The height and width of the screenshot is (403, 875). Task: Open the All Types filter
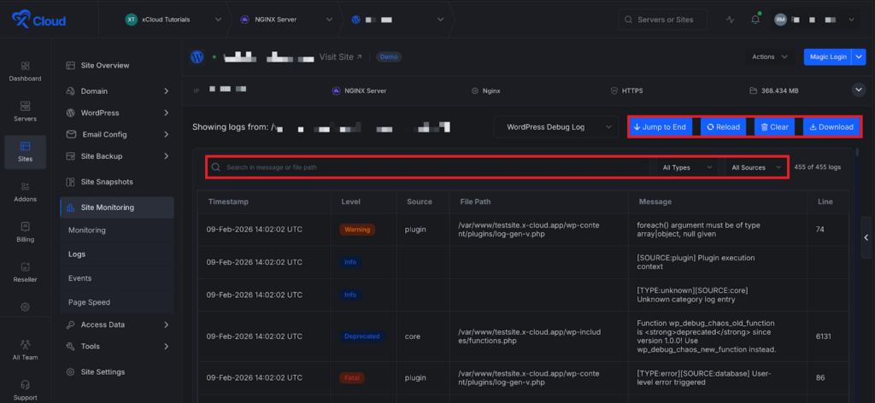tap(687, 167)
